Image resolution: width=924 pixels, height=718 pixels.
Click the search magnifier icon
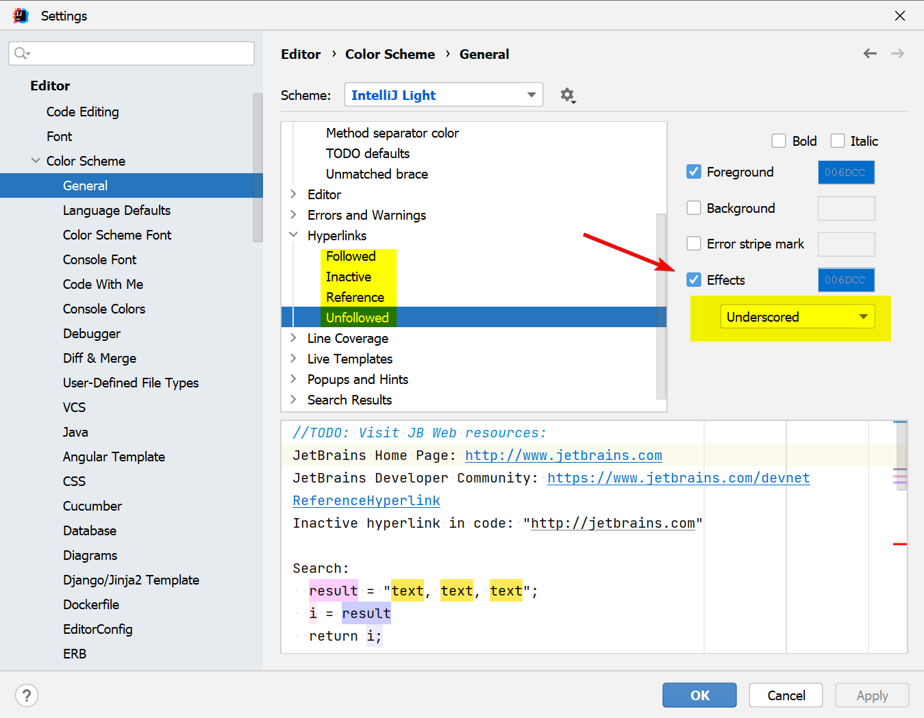[x=22, y=53]
